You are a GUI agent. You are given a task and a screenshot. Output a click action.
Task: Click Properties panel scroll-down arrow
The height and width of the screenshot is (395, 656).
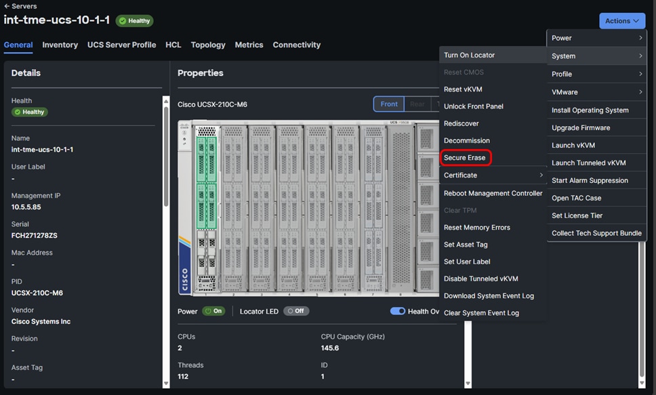point(468,383)
